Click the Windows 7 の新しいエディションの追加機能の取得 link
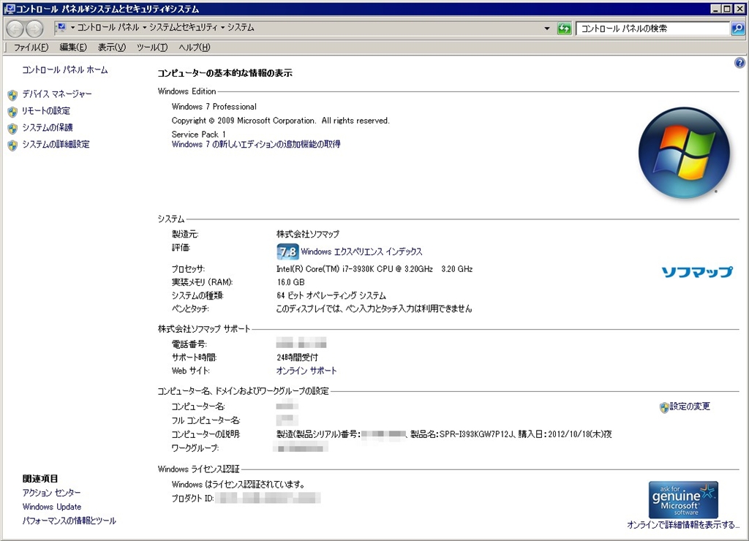Screen dimensions: 749x541 (x=255, y=145)
